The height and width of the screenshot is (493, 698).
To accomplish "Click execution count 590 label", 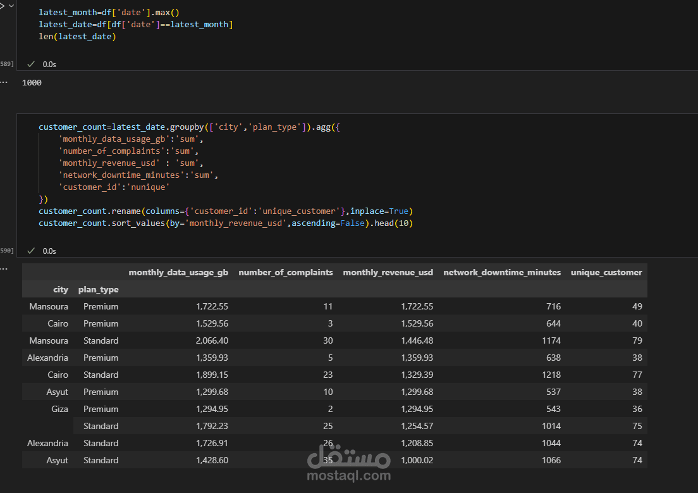I will coord(6,251).
